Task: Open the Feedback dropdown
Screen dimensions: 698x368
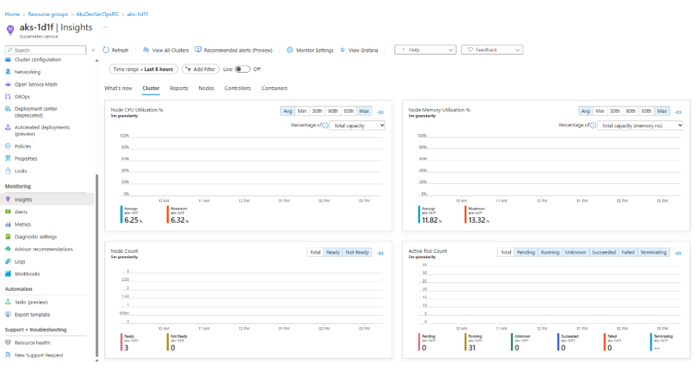Action: coord(492,50)
